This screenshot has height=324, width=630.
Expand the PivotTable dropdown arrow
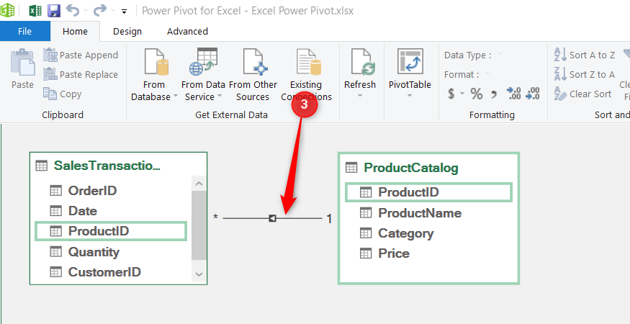click(410, 96)
